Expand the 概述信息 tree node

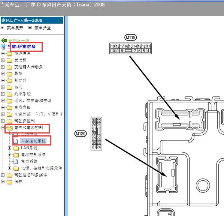(x=3, y=53)
